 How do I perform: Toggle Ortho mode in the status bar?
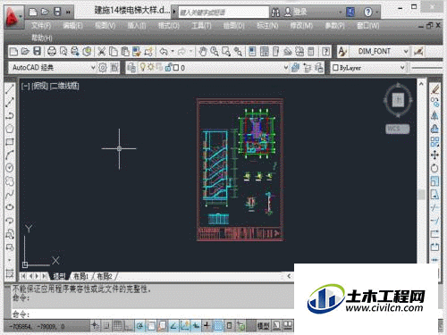[x=129, y=326]
